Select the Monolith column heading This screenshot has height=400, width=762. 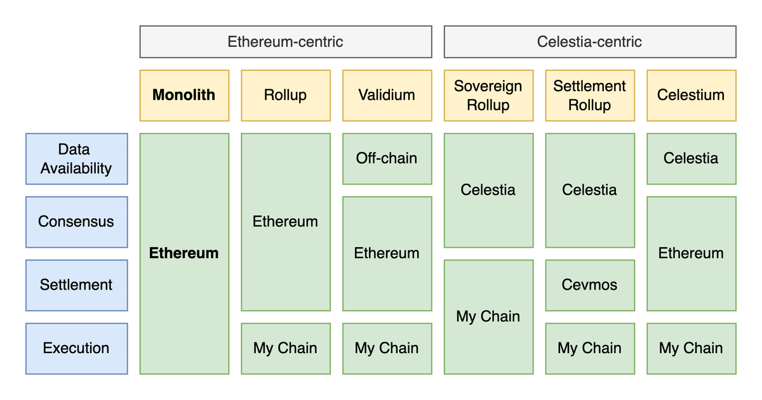[184, 95]
